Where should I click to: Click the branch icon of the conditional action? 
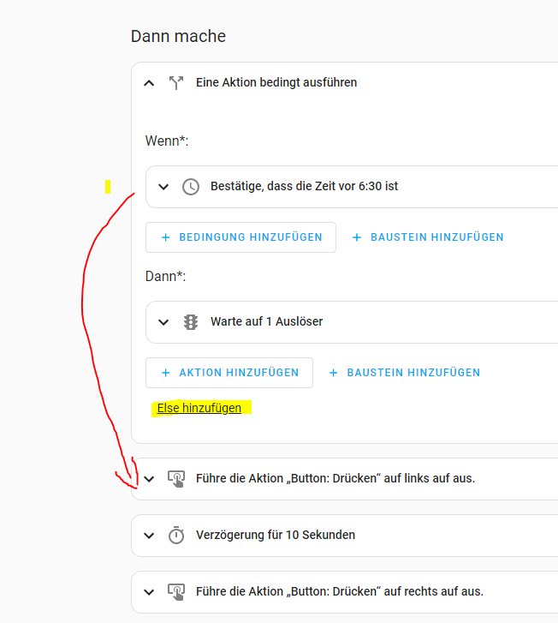click(x=176, y=83)
